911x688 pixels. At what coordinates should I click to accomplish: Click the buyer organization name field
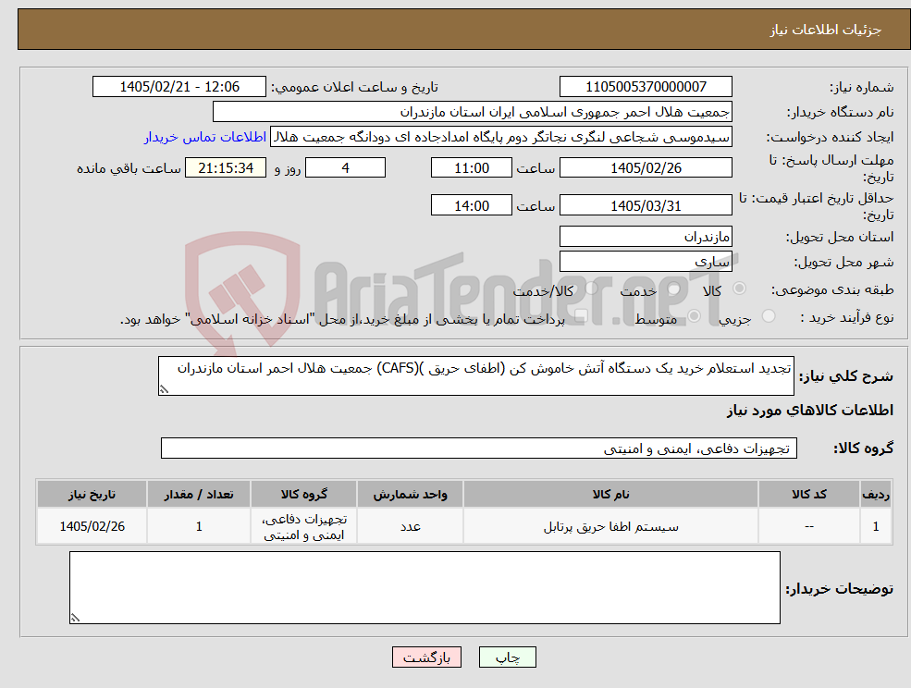pos(473,112)
